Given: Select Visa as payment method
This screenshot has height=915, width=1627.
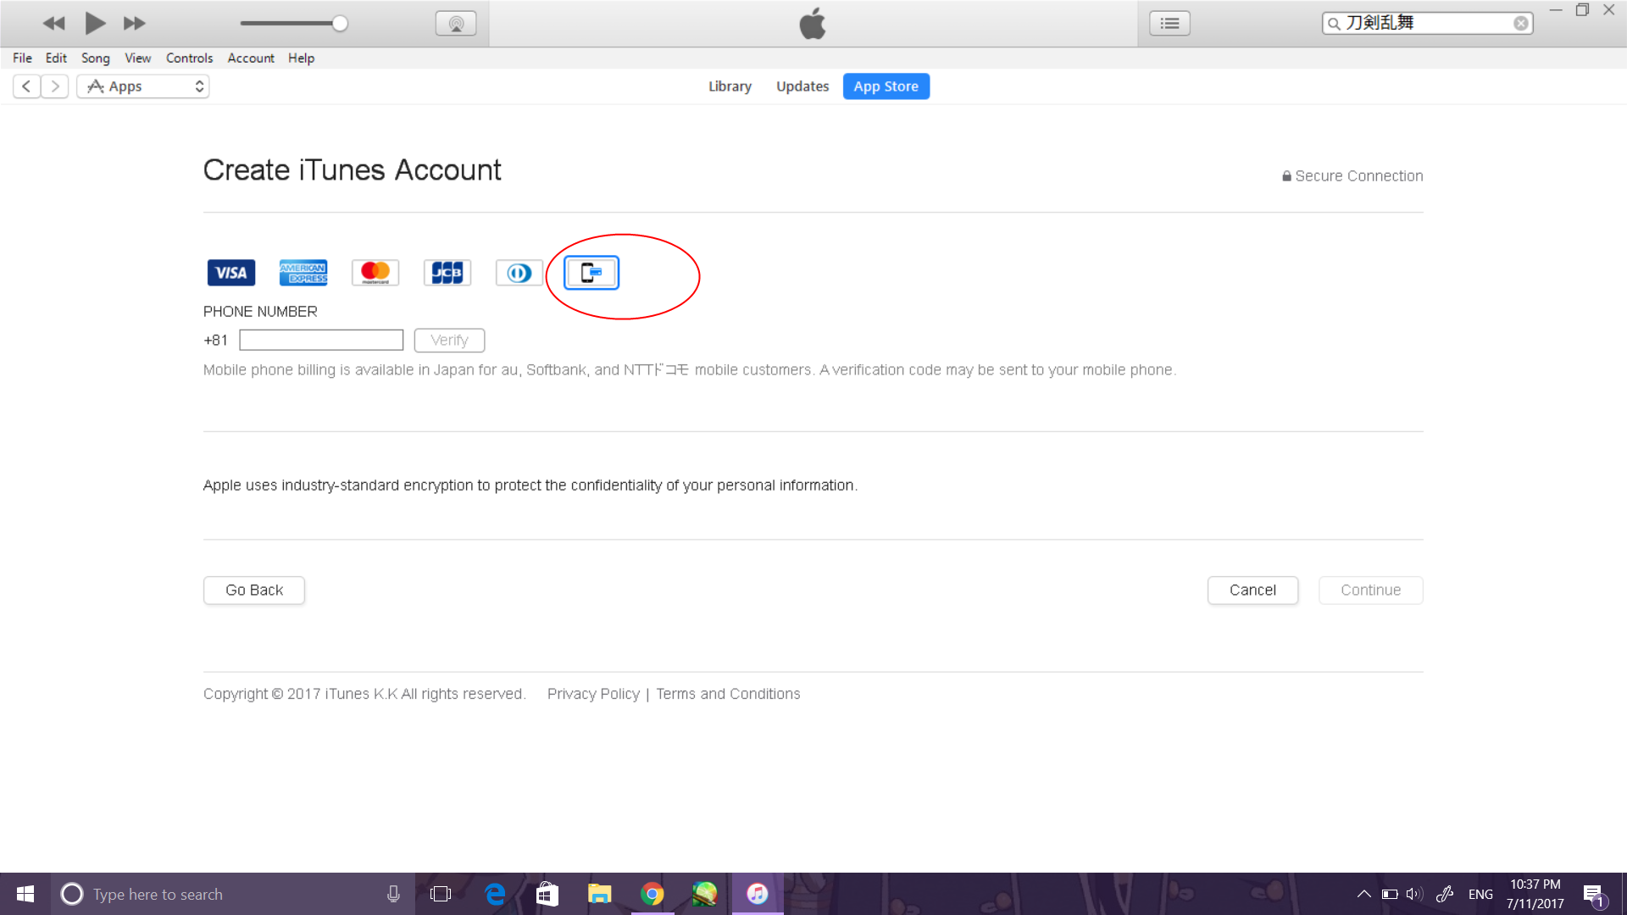Looking at the screenshot, I should pyautogui.click(x=231, y=273).
